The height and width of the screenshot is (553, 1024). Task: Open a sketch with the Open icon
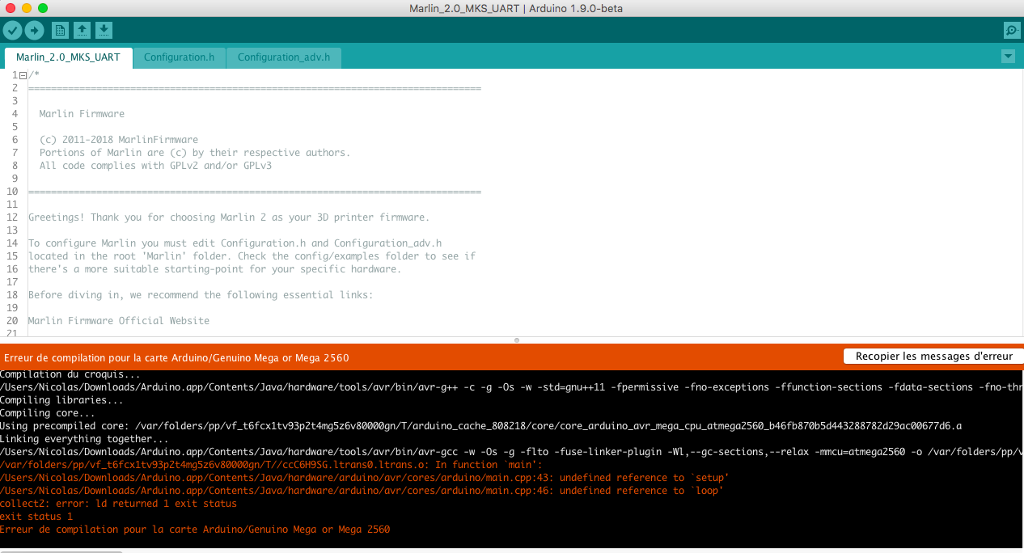[82, 31]
